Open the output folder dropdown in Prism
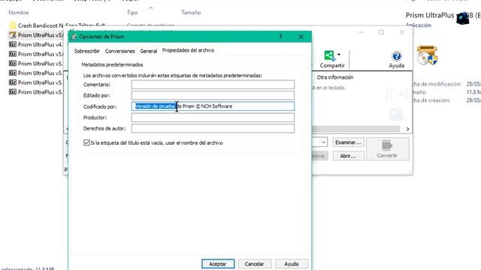This screenshot has height=270, width=481. click(x=323, y=142)
